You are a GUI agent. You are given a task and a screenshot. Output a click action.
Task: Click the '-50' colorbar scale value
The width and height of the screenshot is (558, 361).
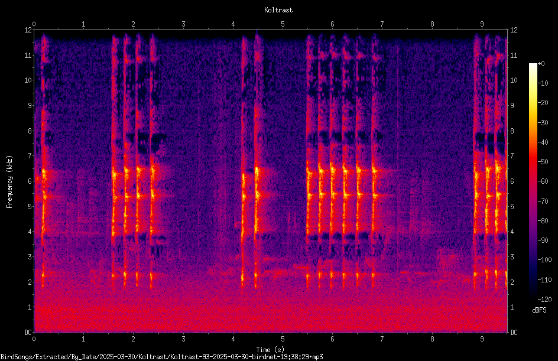(543, 162)
